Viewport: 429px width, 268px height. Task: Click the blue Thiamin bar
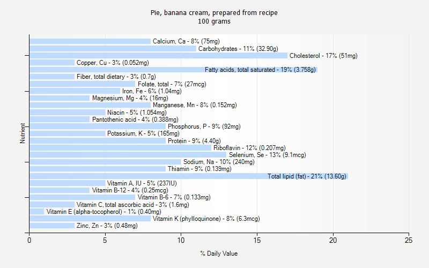pyautogui.click(x=98, y=169)
